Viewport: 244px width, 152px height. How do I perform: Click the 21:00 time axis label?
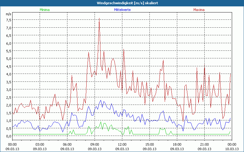(x=204, y=144)
